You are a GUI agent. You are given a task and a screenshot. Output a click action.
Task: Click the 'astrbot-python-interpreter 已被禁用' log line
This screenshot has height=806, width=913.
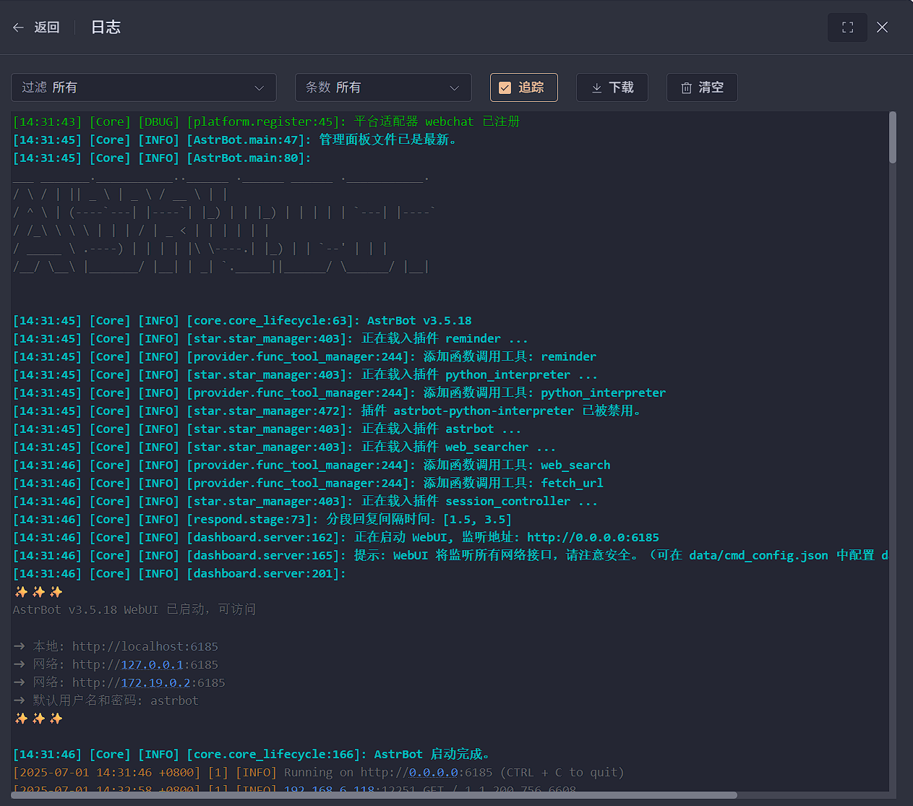click(x=327, y=411)
